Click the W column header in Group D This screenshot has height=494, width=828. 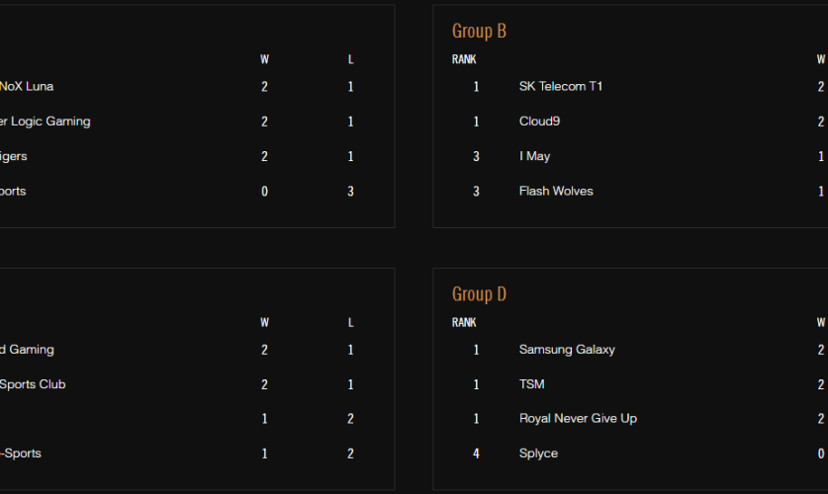click(x=820, y=322)
